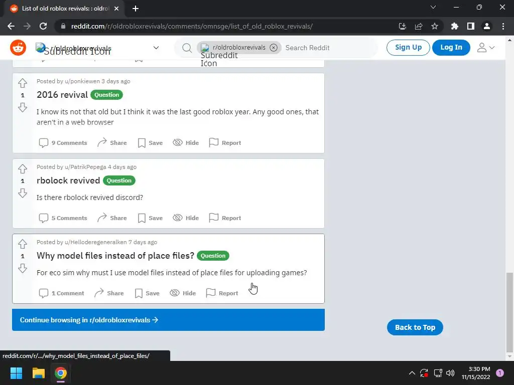Select 'List of old roblox revivals' browser tab
Viewport: 514px width, 385px height.
coord(64,9)
